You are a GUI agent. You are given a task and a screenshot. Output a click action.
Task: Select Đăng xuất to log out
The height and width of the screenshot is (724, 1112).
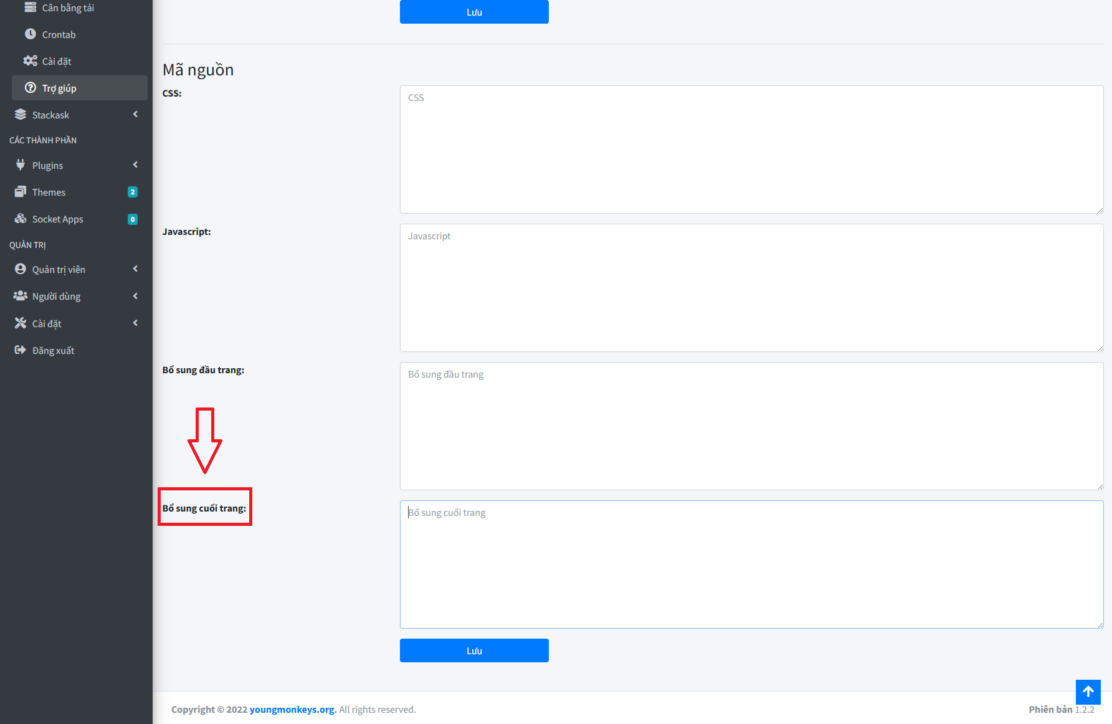pos(76,350)
